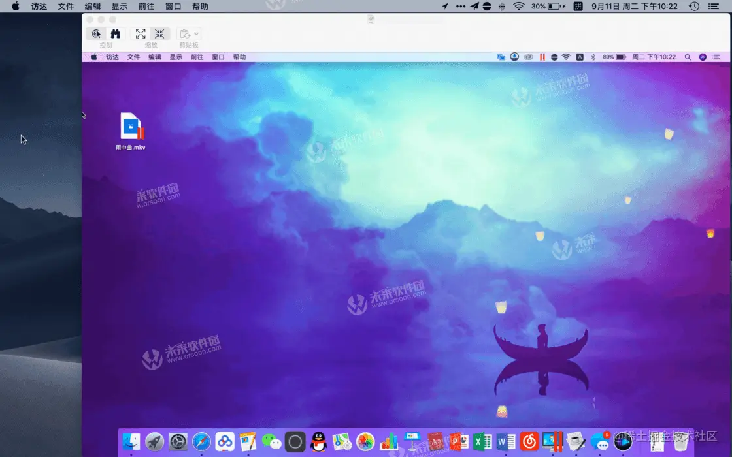Open the remote 窗口 menu
Screen dimensions: 732x457
218,57
